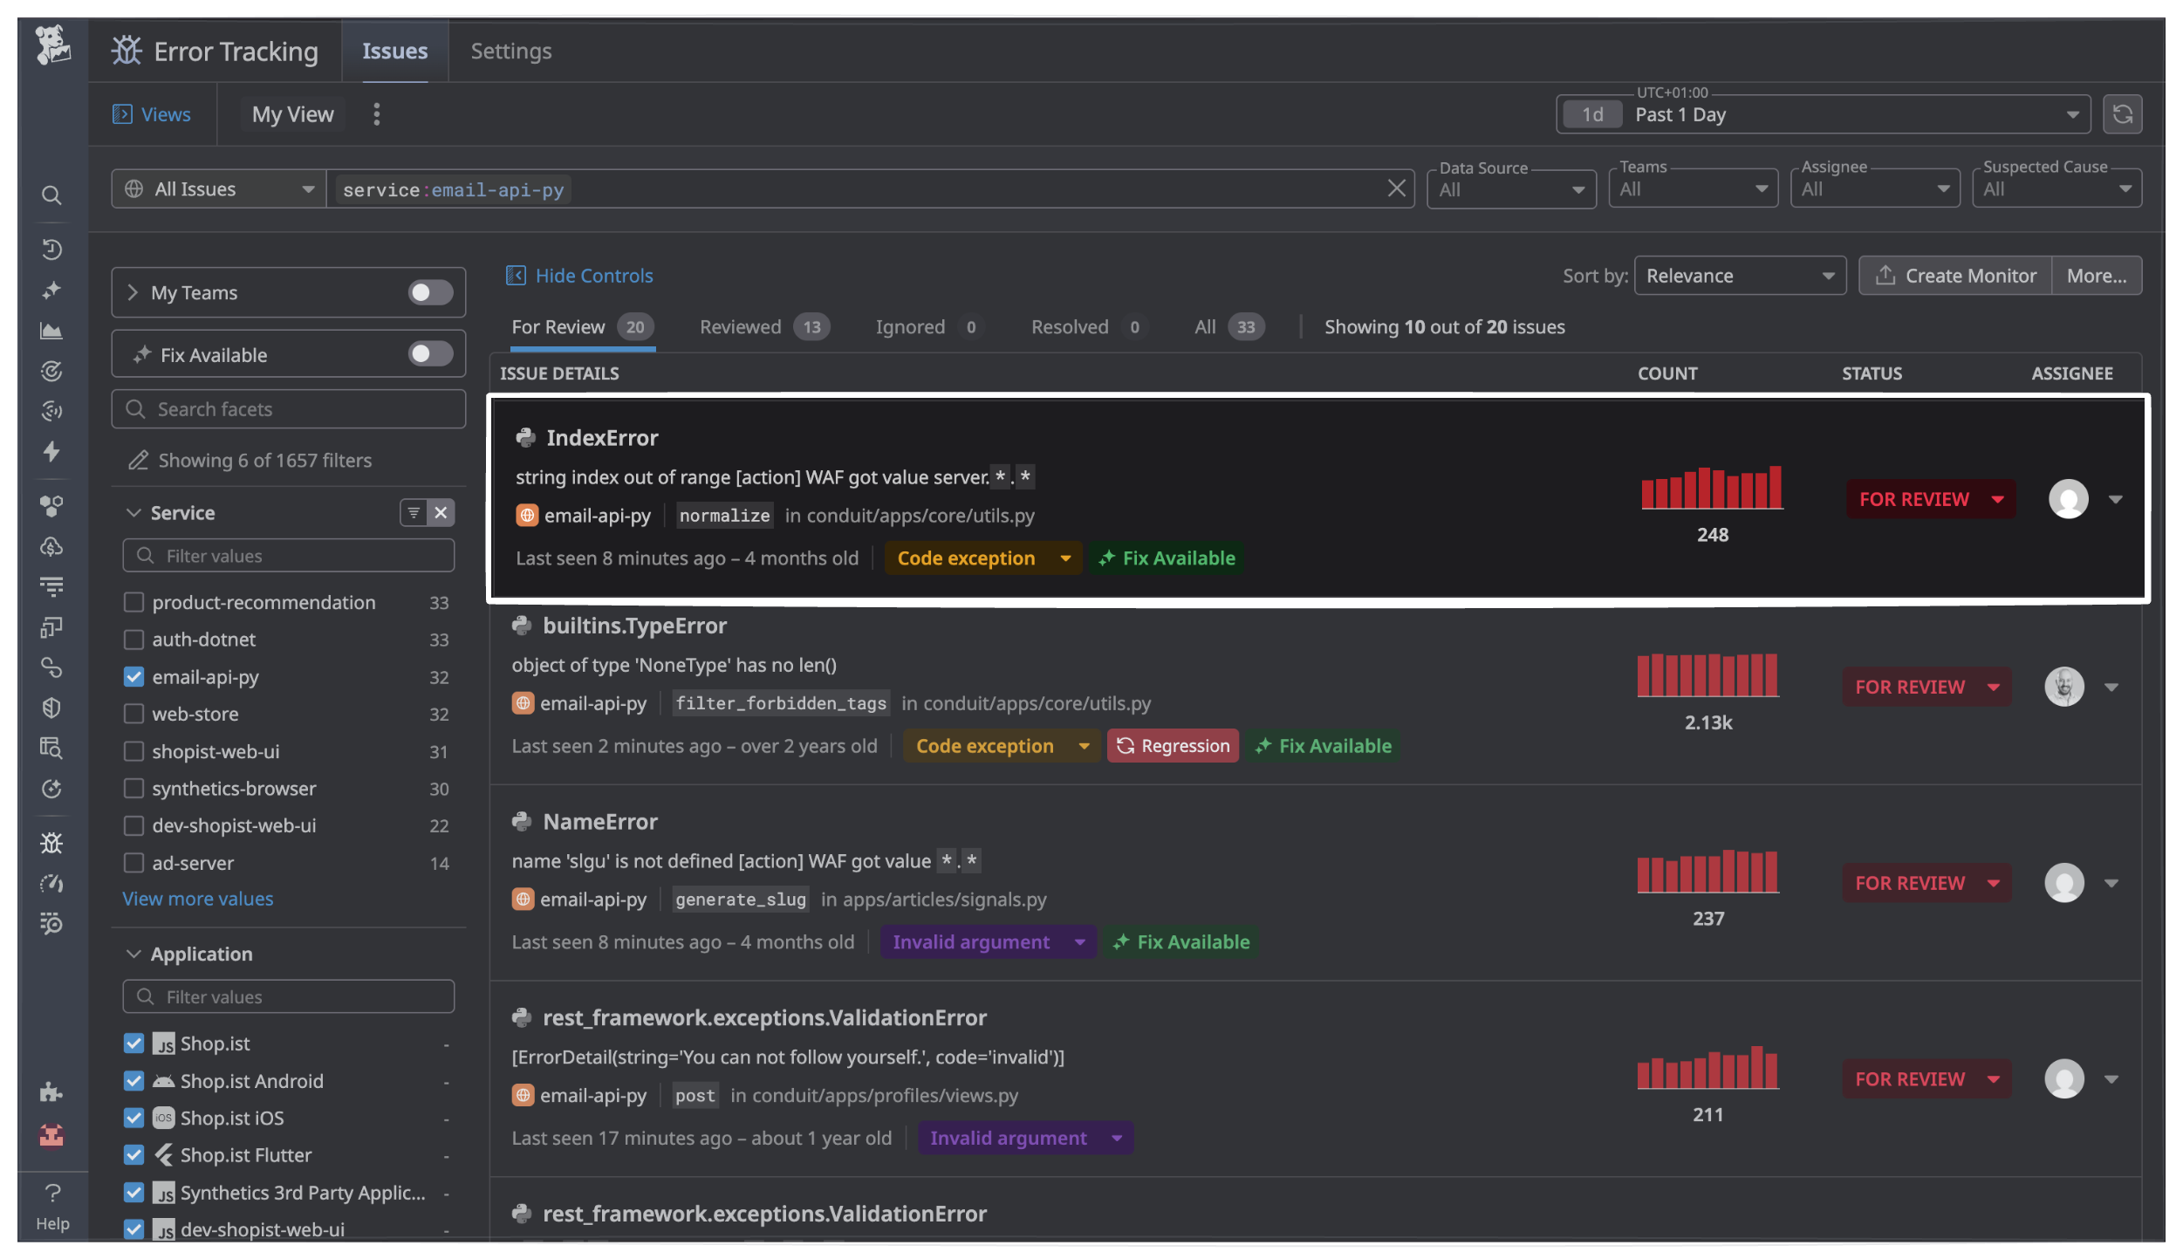This screenshot has width=2183, height=1259.
Task: Click View more values link
Action: click(197, 899)
